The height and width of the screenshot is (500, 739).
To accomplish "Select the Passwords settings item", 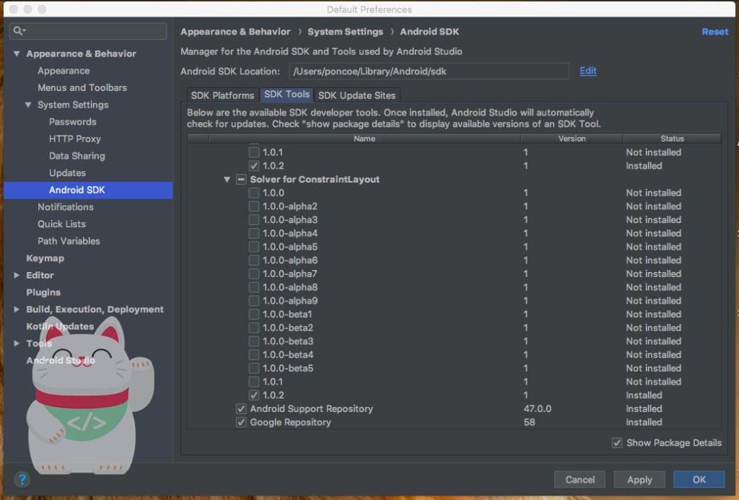I will tap(73, 122).
